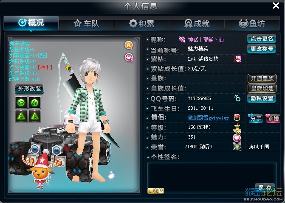Click the pink ghost badge icon
The width and height of the screenshot is (285, 203).
pos(129,58)
